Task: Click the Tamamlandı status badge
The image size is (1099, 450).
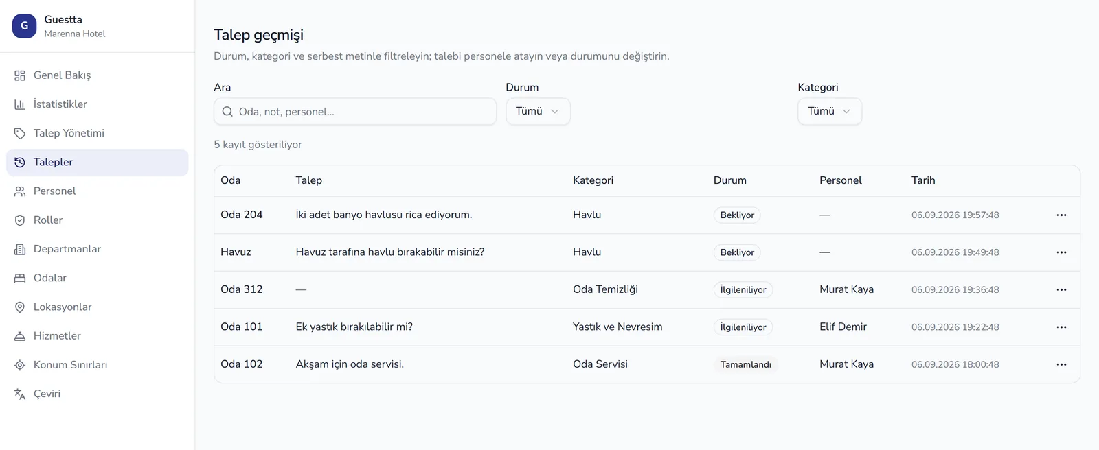Action: click(745, 364)
